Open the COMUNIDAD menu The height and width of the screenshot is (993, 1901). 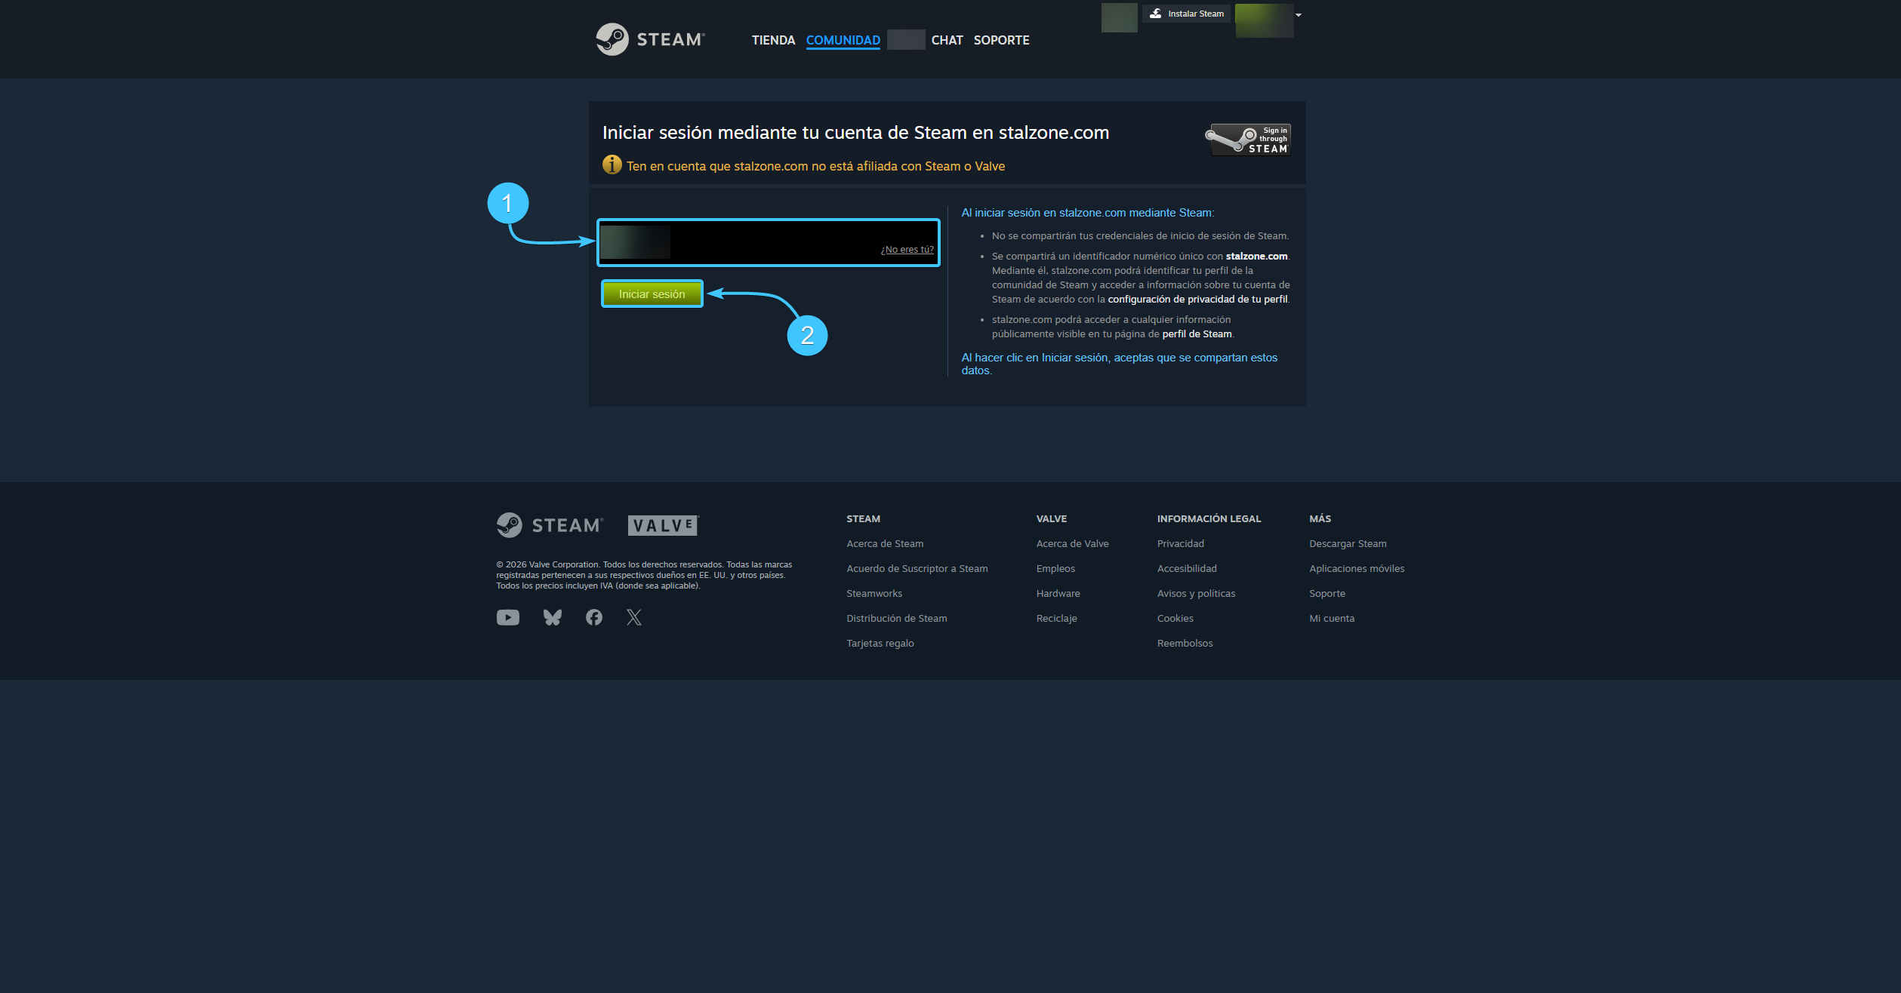(x=843, y=40)
